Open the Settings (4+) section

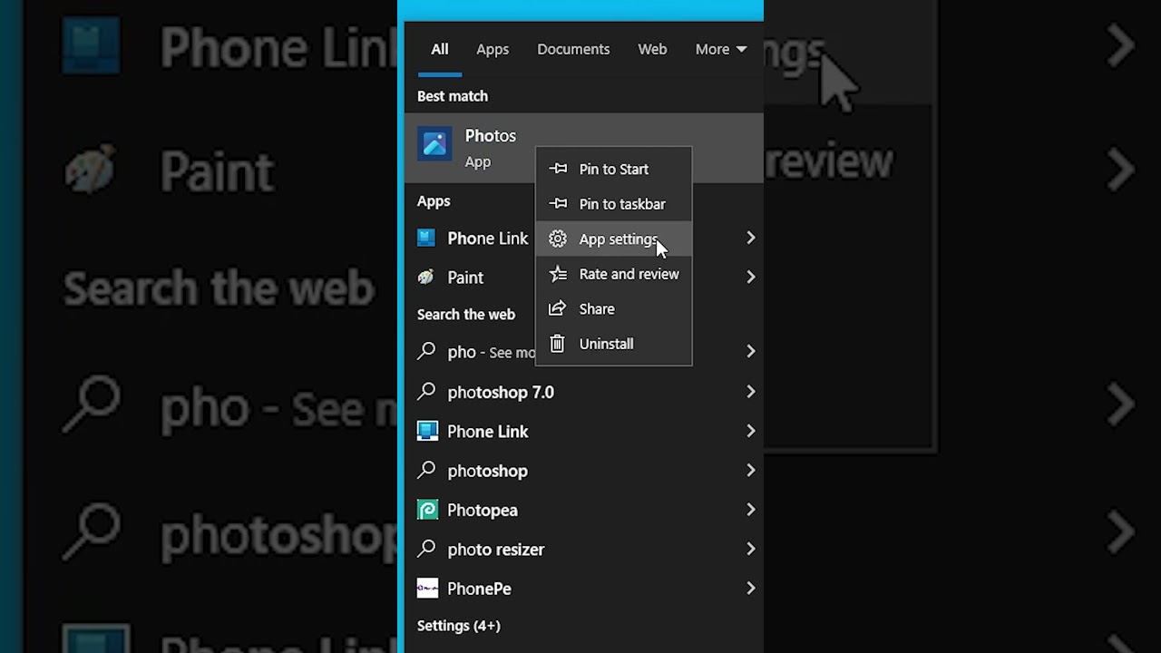459,626
